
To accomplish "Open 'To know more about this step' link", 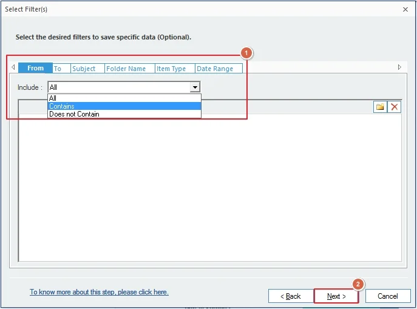I will (x=99, y=292).
